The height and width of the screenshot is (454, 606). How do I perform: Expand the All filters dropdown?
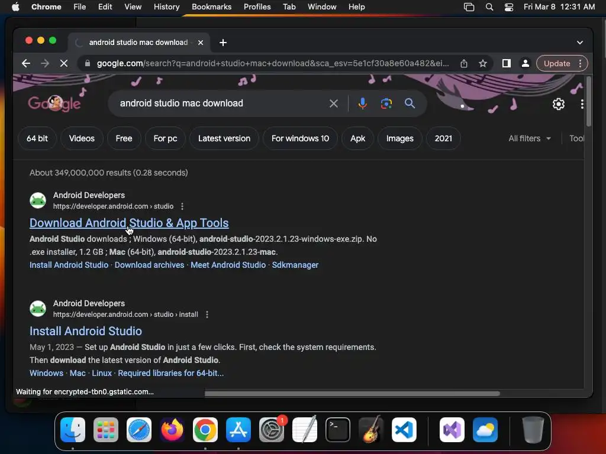click(x=530, y=138)
